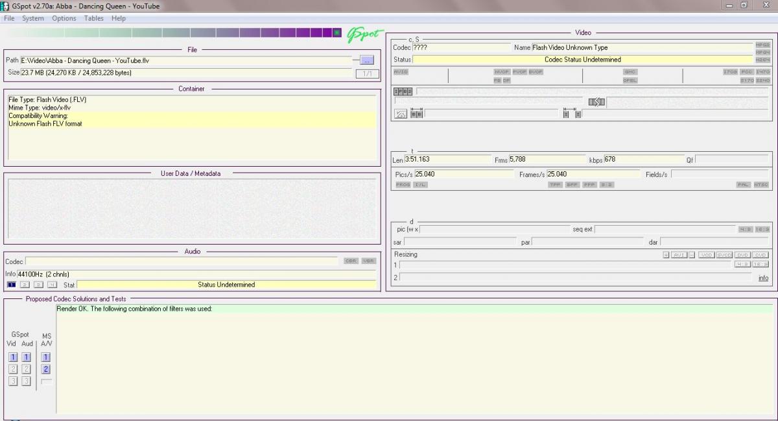Click the video Codec field showing ????
This screenshot has width=778, height=421.
[461, 47]
